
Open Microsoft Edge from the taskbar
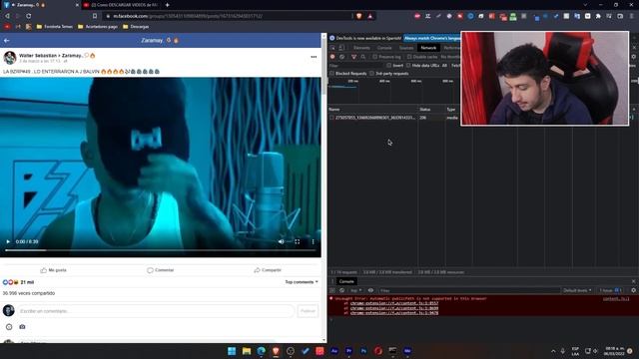coord(262,351)
